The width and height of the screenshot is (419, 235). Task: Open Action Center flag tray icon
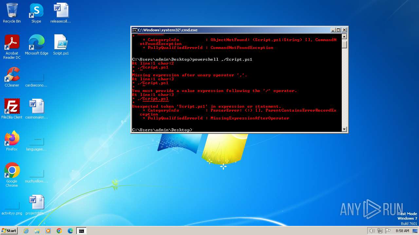[388, 231]
